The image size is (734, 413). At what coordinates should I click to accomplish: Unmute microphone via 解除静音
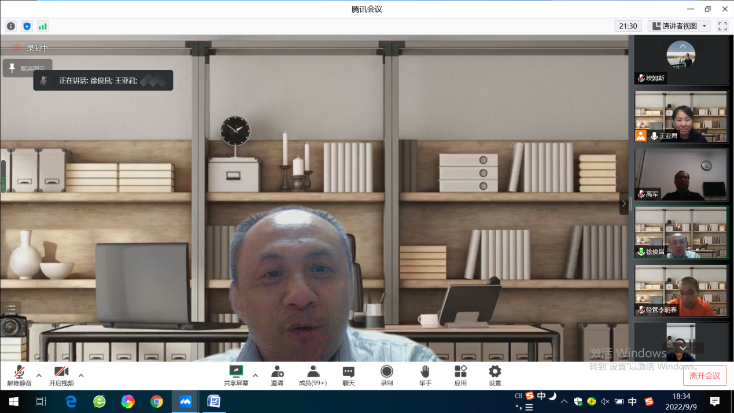(19, 372)
